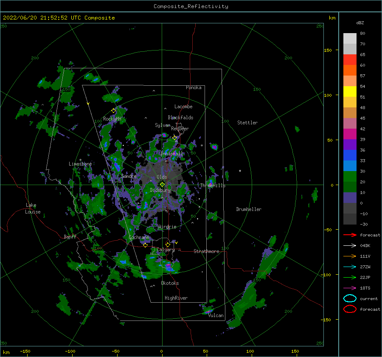Click the 'dBZ' legend heading
The image size is (382, 357).
click(360, 23)
